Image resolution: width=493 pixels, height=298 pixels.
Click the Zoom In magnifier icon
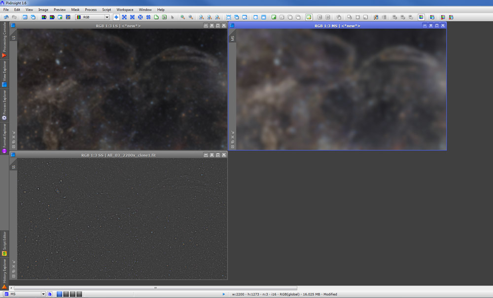[x=183, y=17]
